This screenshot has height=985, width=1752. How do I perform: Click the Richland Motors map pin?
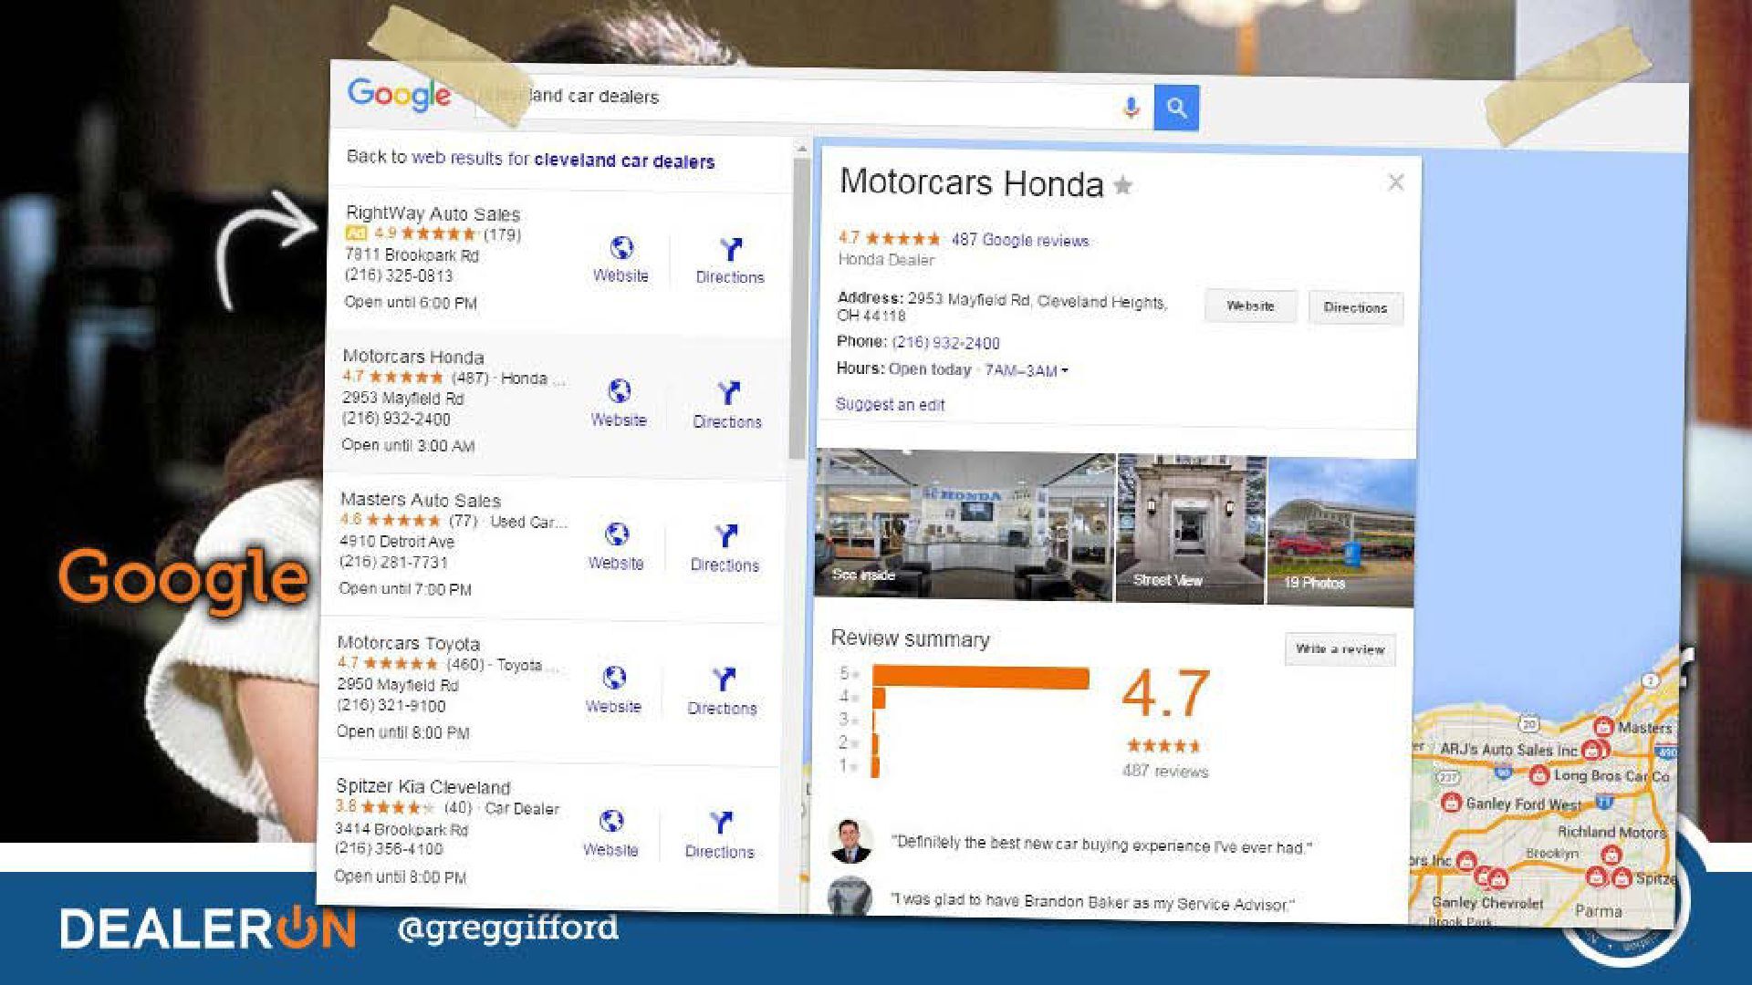point(1611,855)
